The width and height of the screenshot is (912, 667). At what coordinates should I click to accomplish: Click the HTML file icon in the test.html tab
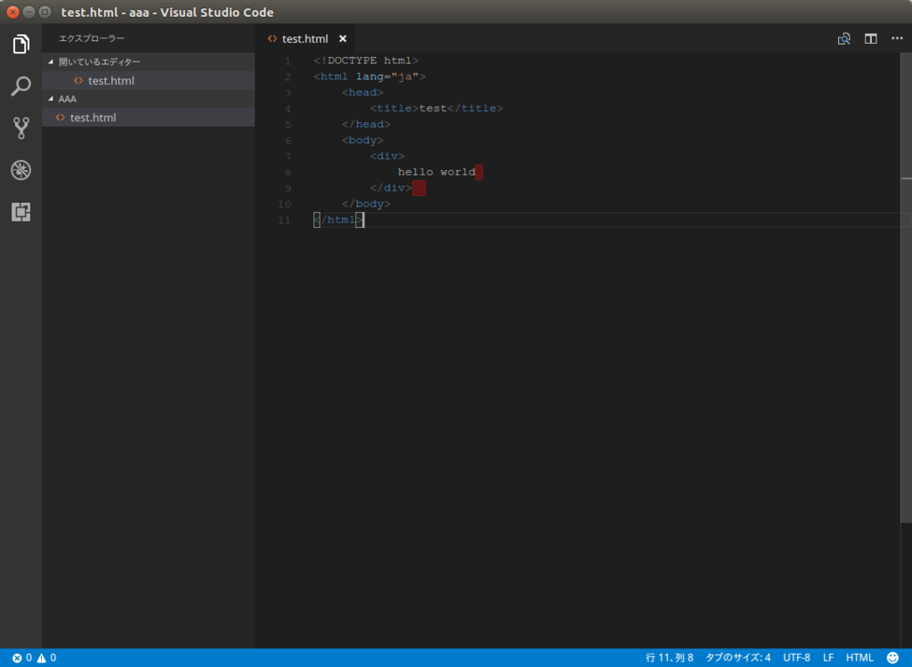273,39
